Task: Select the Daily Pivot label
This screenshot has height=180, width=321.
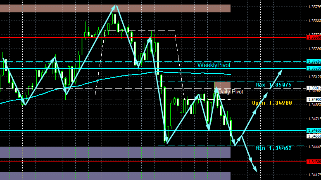Action: pyautogui.click(x=231, y=91)
